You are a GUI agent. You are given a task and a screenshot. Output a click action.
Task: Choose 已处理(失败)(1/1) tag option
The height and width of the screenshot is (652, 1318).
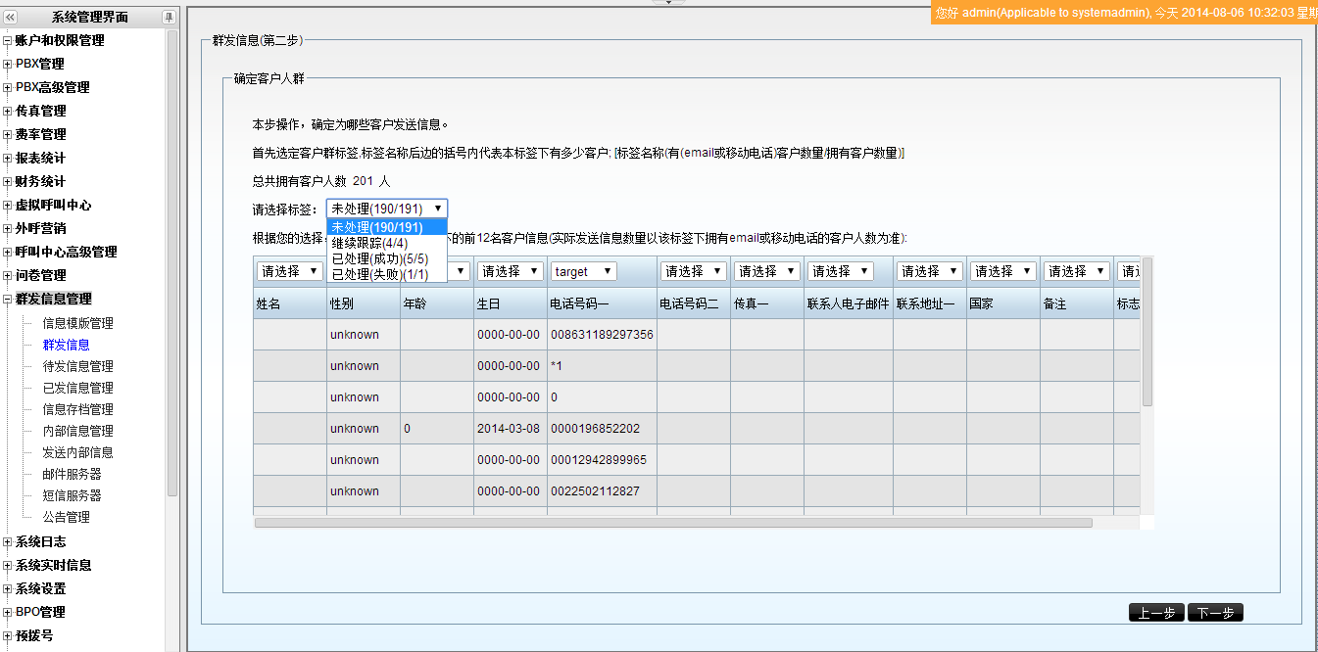pyautogui.click(x=380, y=274)
